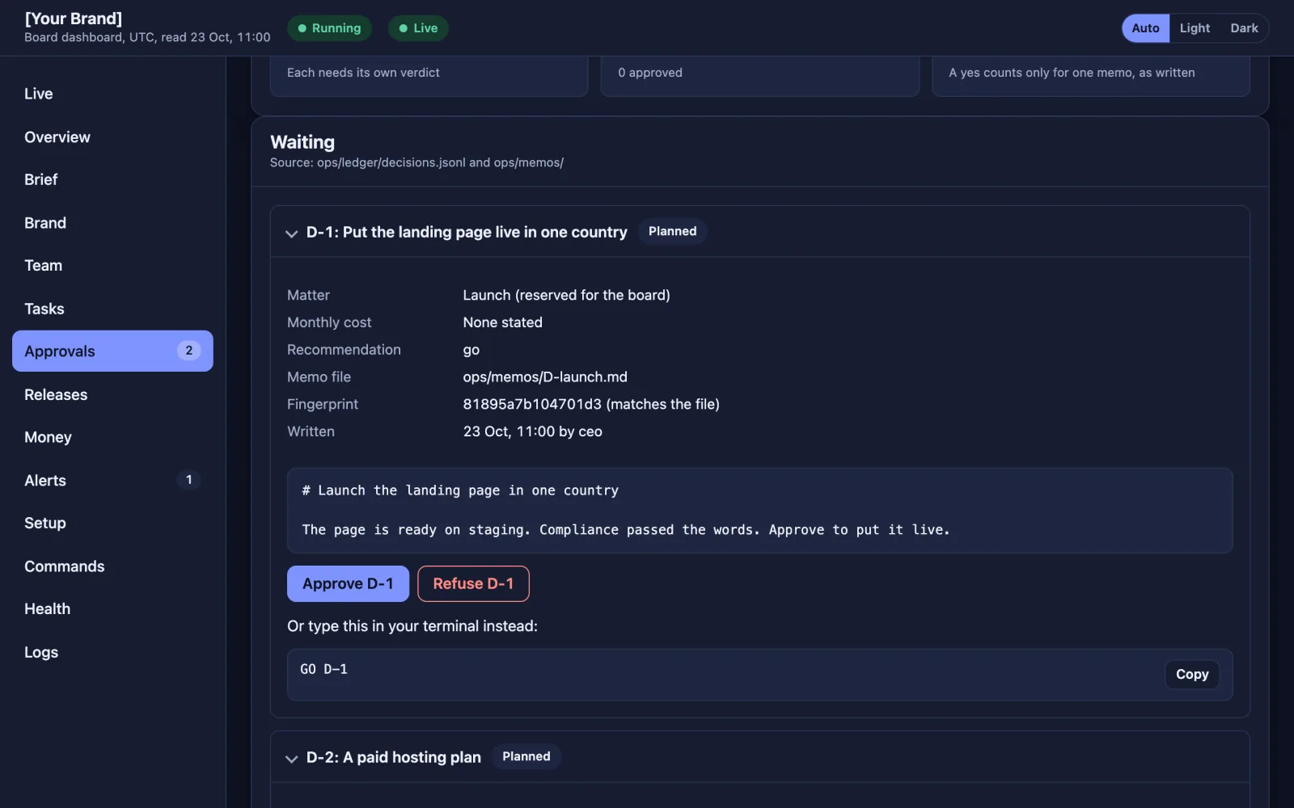Image resolution: width=1294 pixels, height=808 pixels.
Task: Click the Recommendation value 'go'
Action: click(x=471, y=350)
